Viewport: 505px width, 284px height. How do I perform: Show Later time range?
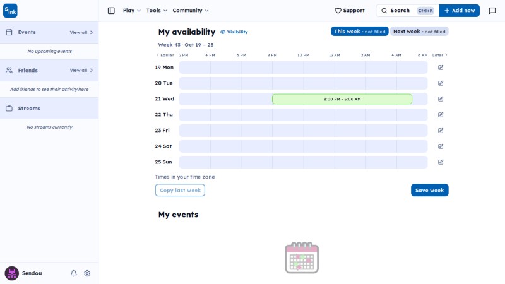tap(439, 55)
